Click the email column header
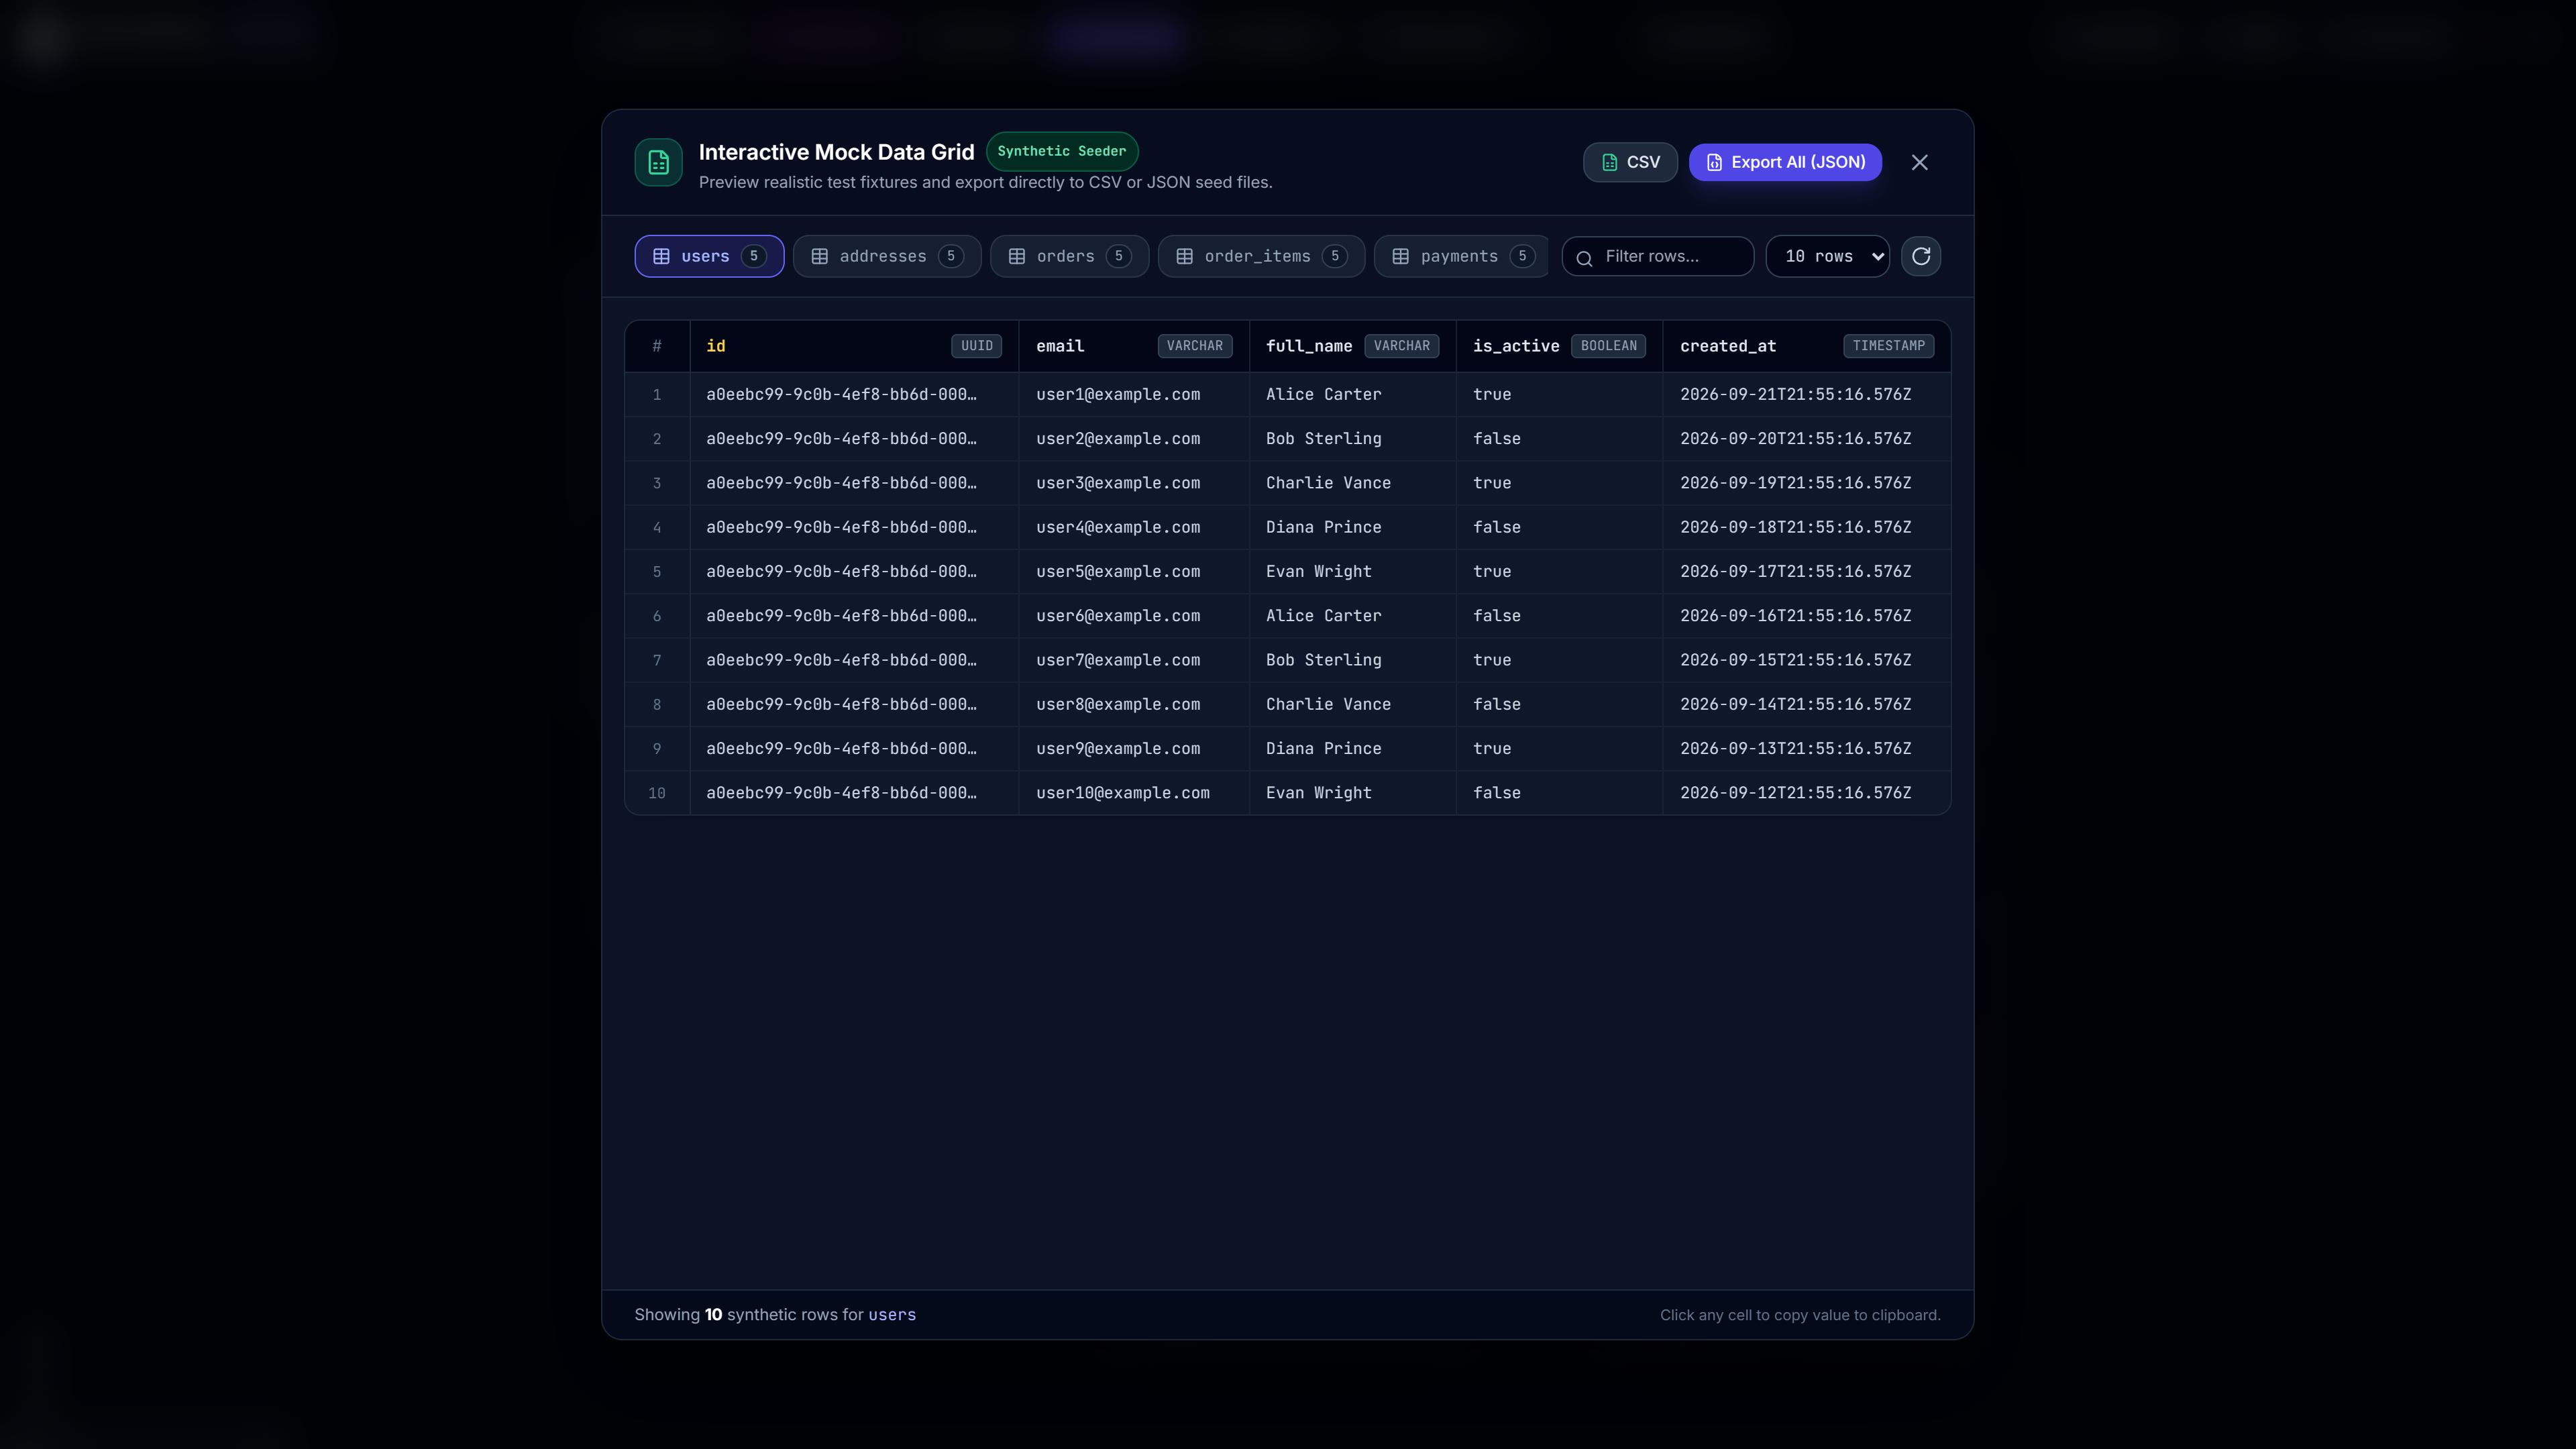Screen dimensions: 2576x1449 coord(1134,346)
